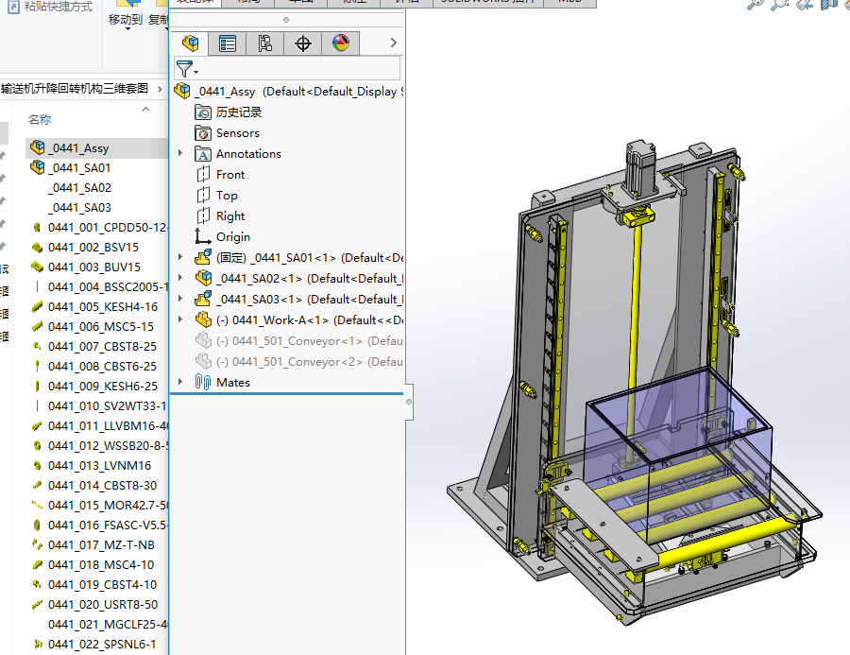Viewport: 850px width, 655px height.
Task: Select the Sensors item in the tree
Action: [x=237, y=133]
